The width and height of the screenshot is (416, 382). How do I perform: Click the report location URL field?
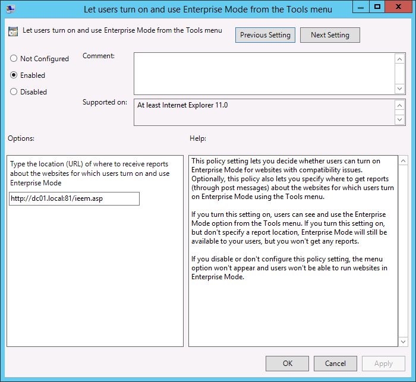(74, 198)
